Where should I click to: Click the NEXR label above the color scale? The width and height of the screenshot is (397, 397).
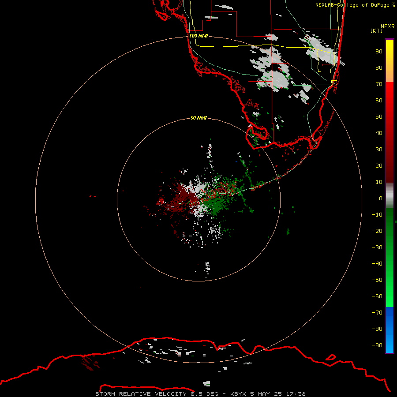pos(387,26)
